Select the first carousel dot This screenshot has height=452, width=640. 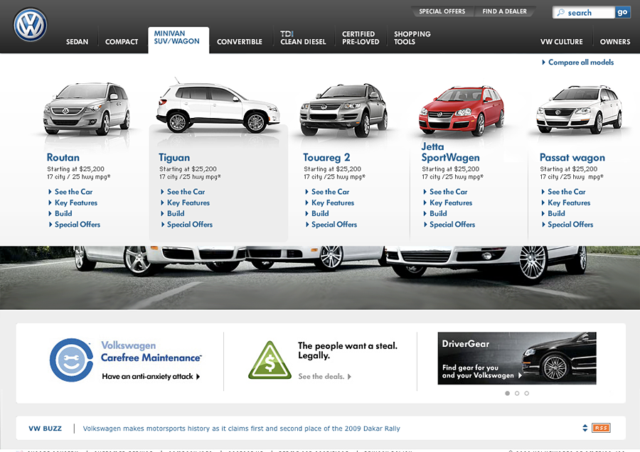(507, 393)
